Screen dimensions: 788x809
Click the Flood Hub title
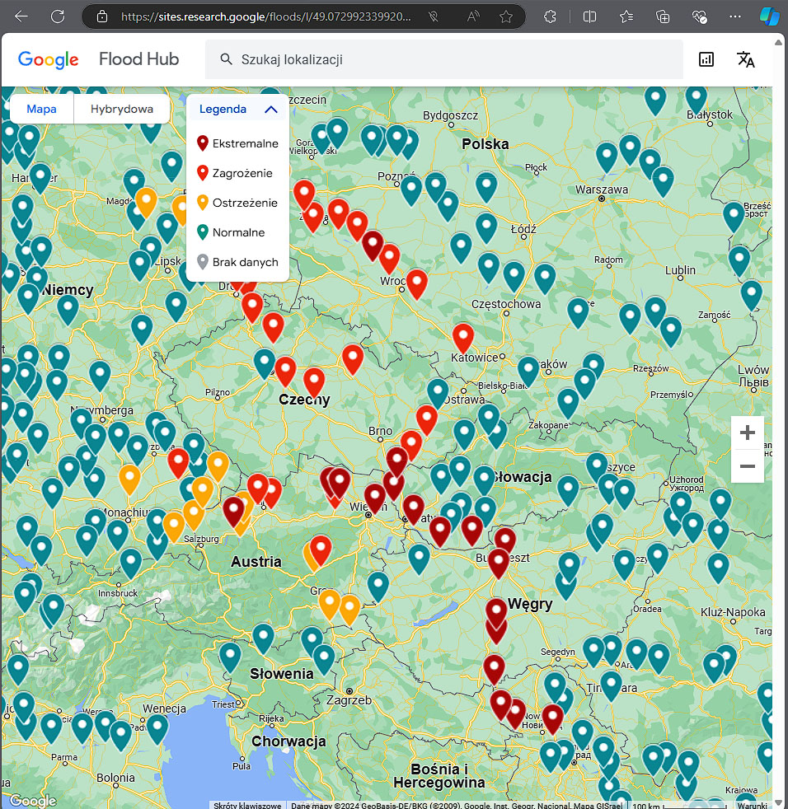pyautogui.click(x=138, y=58)
